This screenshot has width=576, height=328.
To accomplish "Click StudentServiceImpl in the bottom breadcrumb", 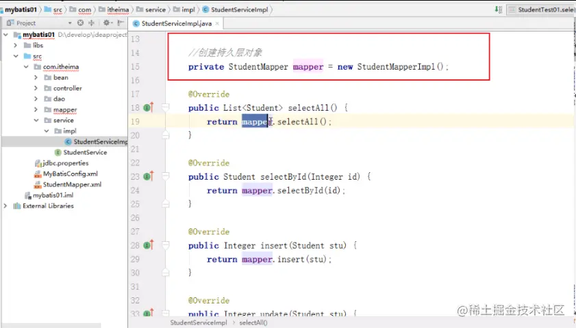I will pyautogui.click(x=199, y=323).
